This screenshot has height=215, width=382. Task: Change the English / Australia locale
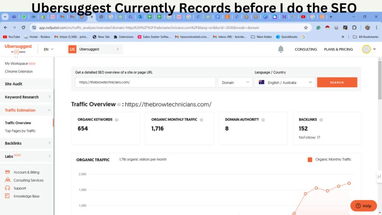(285, 82)
